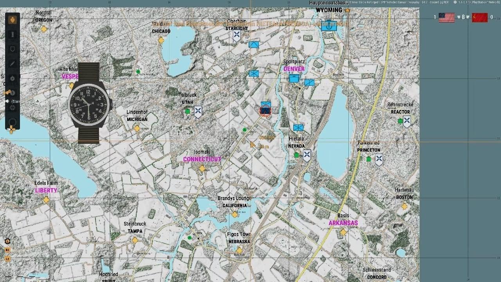Click the CONCORD location label
Viewport: 501px width, 282px height.
pos(377,277)
